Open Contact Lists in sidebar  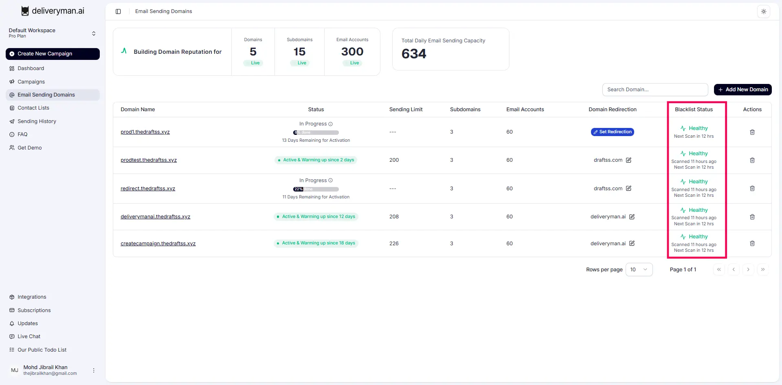tap(33, 108)
